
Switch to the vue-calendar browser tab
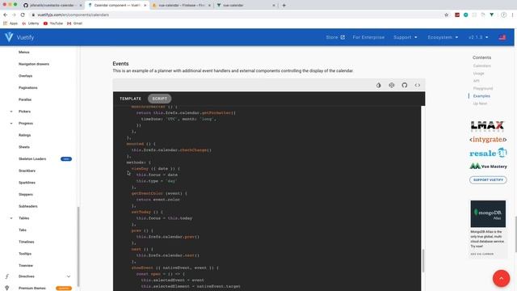pos(246,6)
